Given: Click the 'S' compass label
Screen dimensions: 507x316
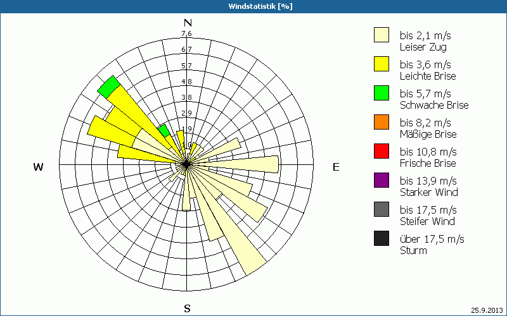Looking at the screenshot, I should click(x=187, y=308).
